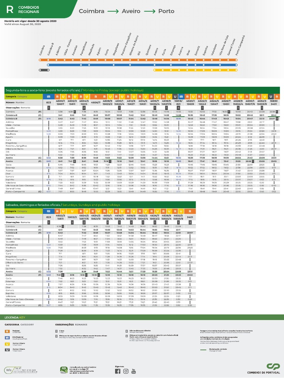Screen dimensions: 284x378
Task: Select the Porto destination in the title
Action: pos(166,11)
